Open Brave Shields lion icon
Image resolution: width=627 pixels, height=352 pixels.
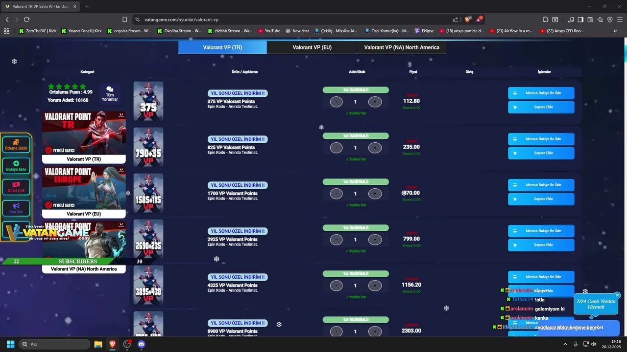point(468,20)
